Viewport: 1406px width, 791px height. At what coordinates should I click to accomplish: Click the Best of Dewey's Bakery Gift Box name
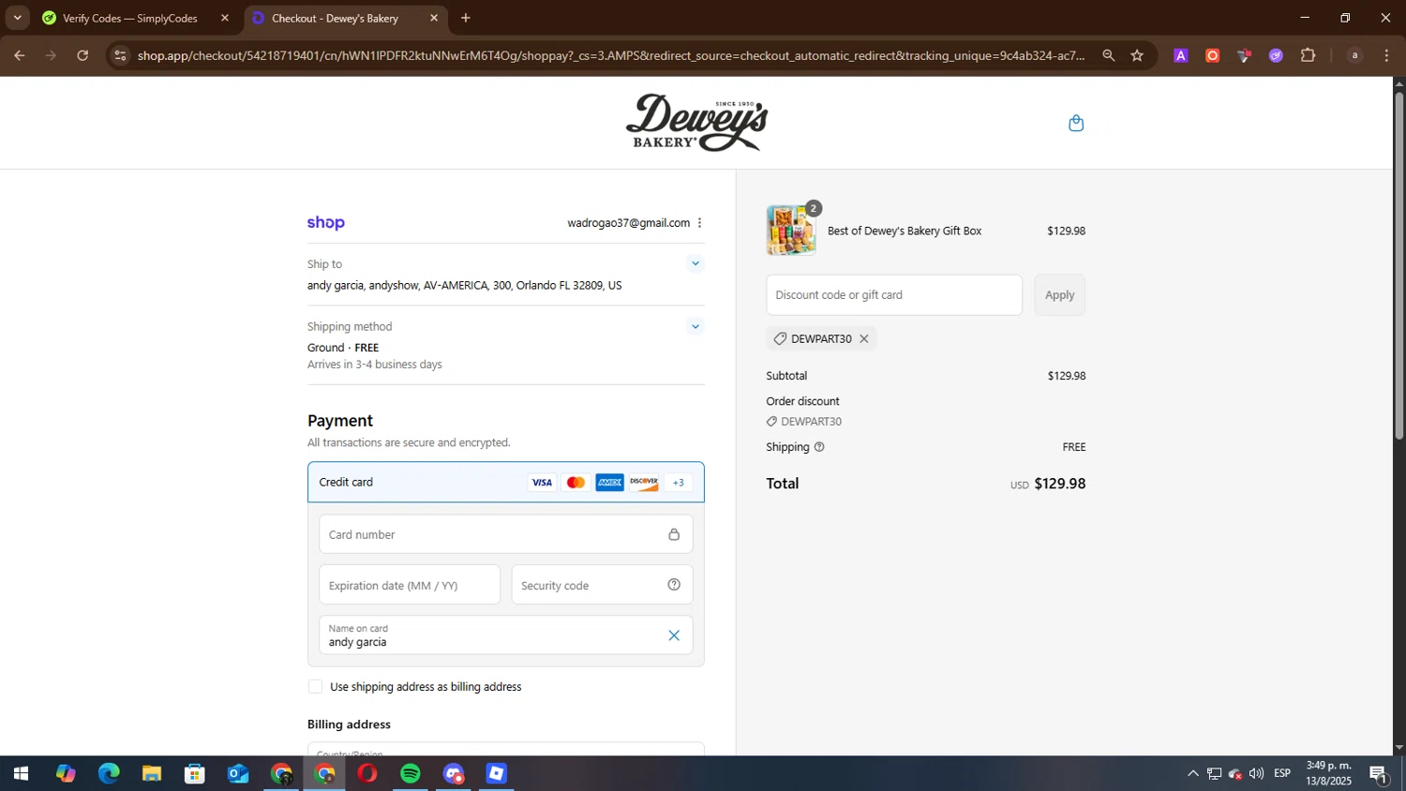pyautogui.click(x=905, y=231)
